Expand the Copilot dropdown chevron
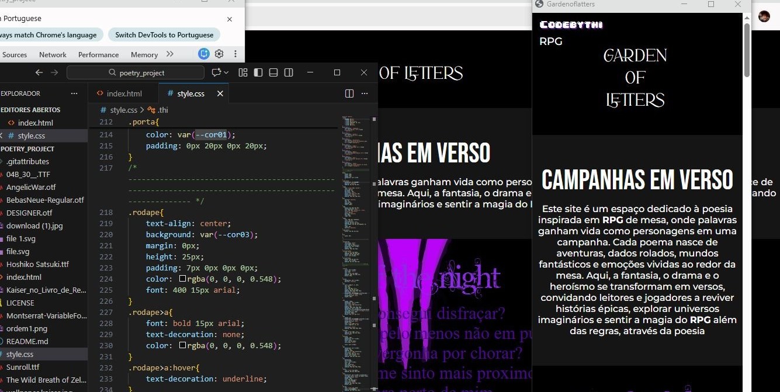The image size is (780, 392). click(x=226, y=73)
